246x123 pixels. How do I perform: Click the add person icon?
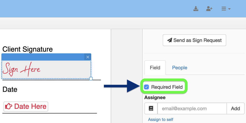coord(209,9)
